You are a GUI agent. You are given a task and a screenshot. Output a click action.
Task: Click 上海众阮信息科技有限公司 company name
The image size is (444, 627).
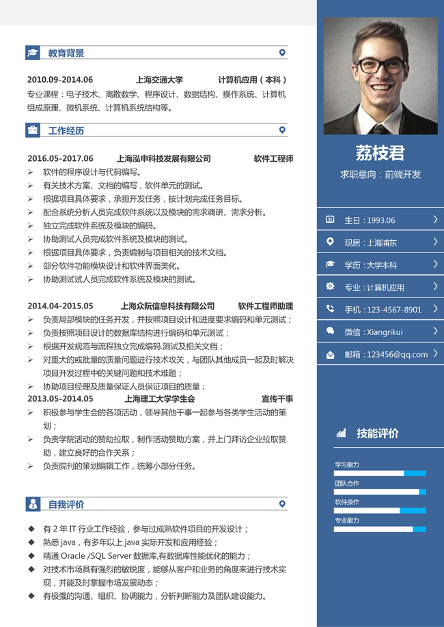[x=167, y=306]
